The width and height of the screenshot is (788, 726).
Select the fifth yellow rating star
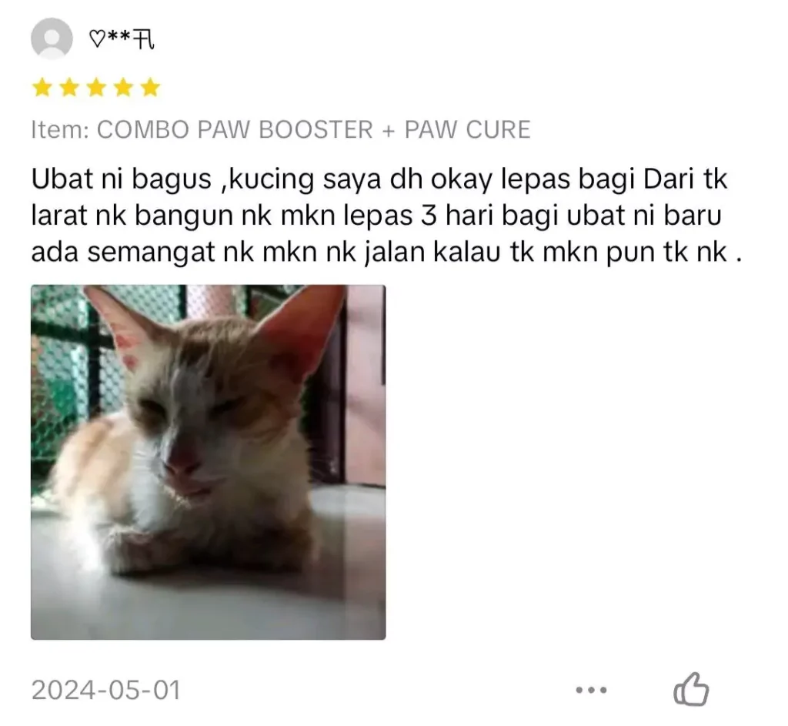(x=150, y=88)
